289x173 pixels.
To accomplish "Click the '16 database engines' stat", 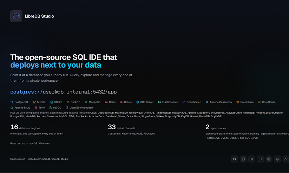I will coord(25,127).
